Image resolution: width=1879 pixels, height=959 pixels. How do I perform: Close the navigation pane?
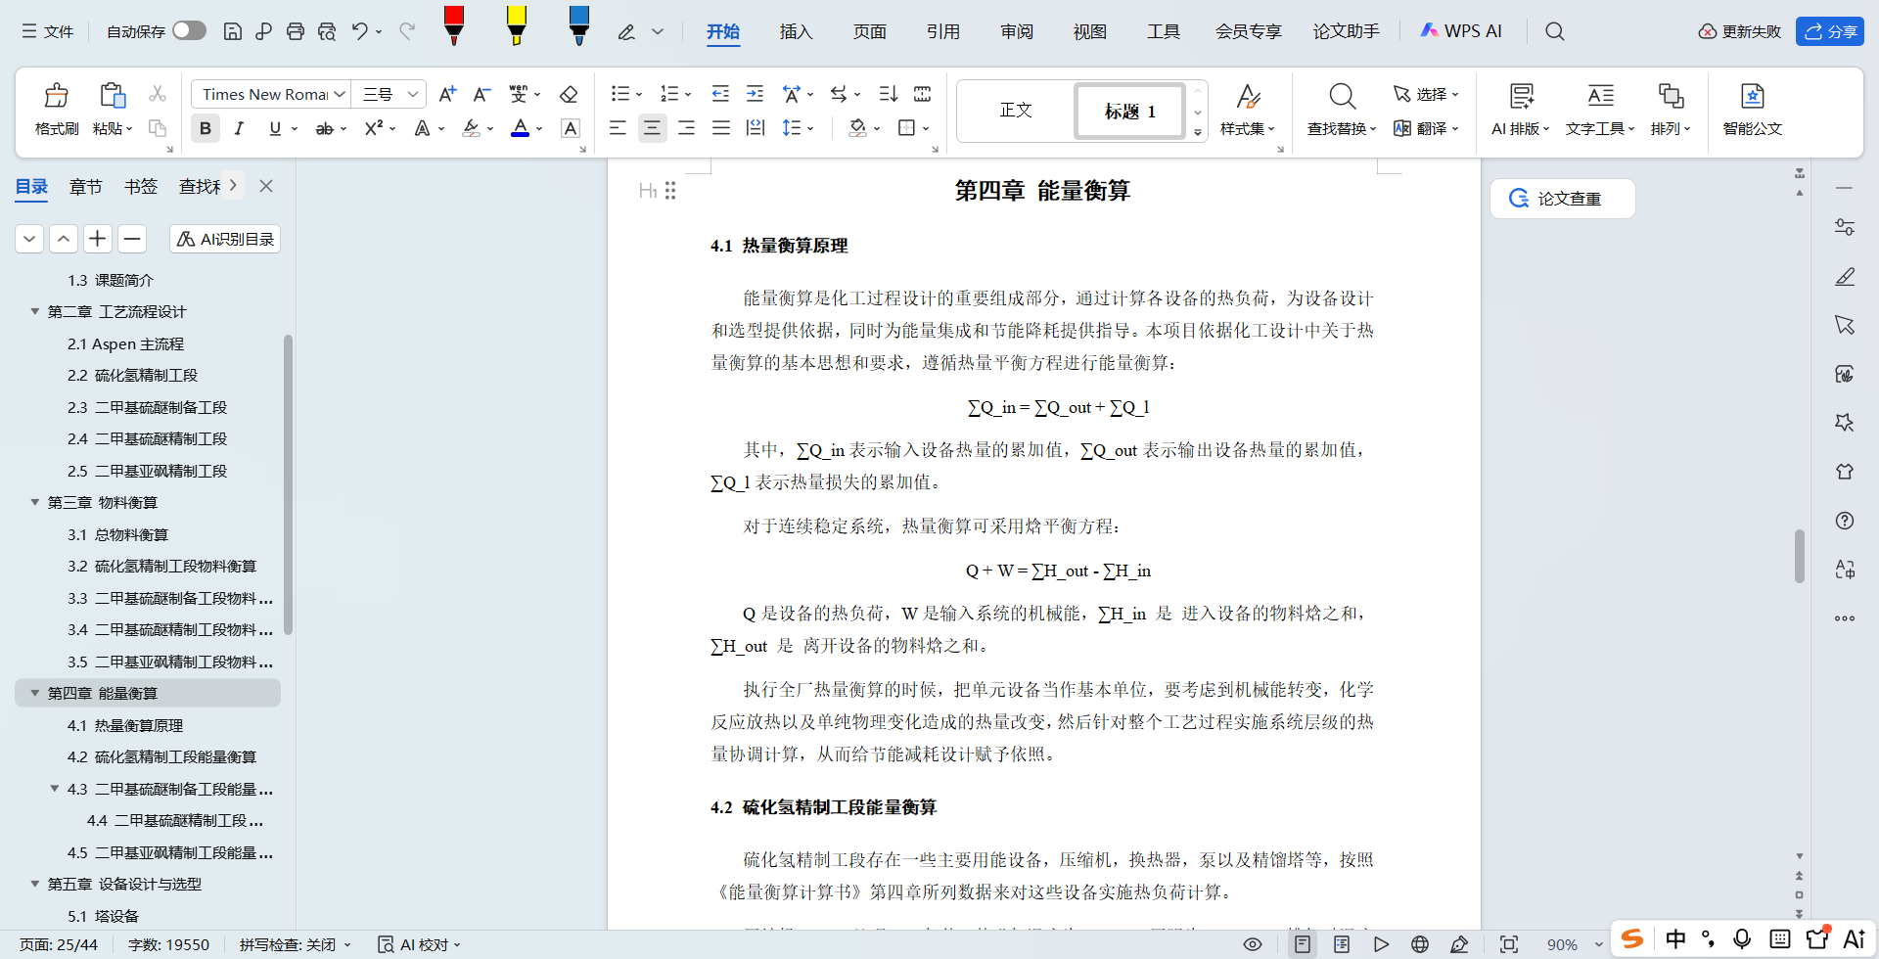(x=266, y=186)
